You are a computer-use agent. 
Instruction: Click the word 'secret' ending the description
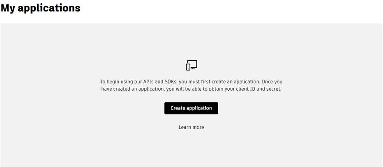point(273,89)
